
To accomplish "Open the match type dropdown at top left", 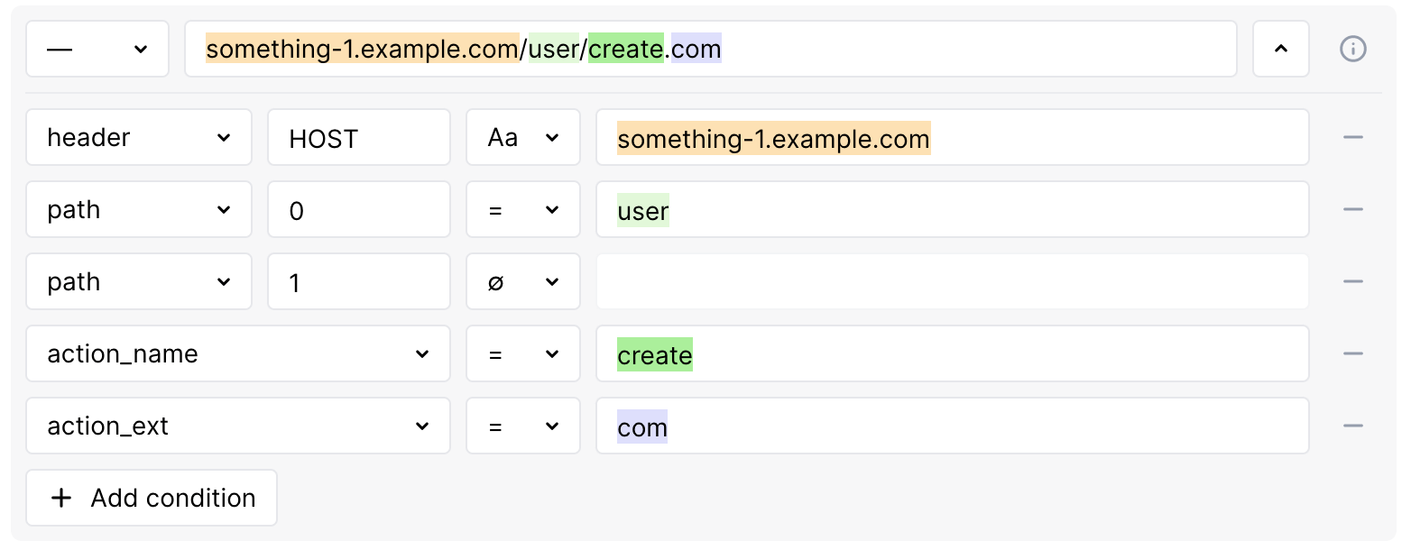I will point(97,49).
